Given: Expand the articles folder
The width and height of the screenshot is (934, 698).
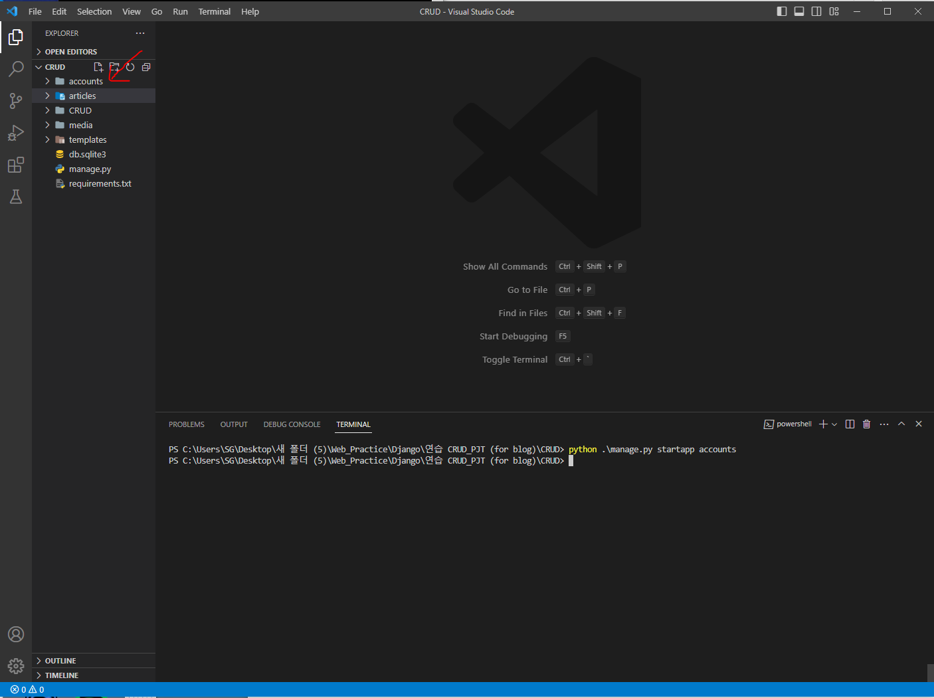Looking at the screenshot, I should pos(94,96).
